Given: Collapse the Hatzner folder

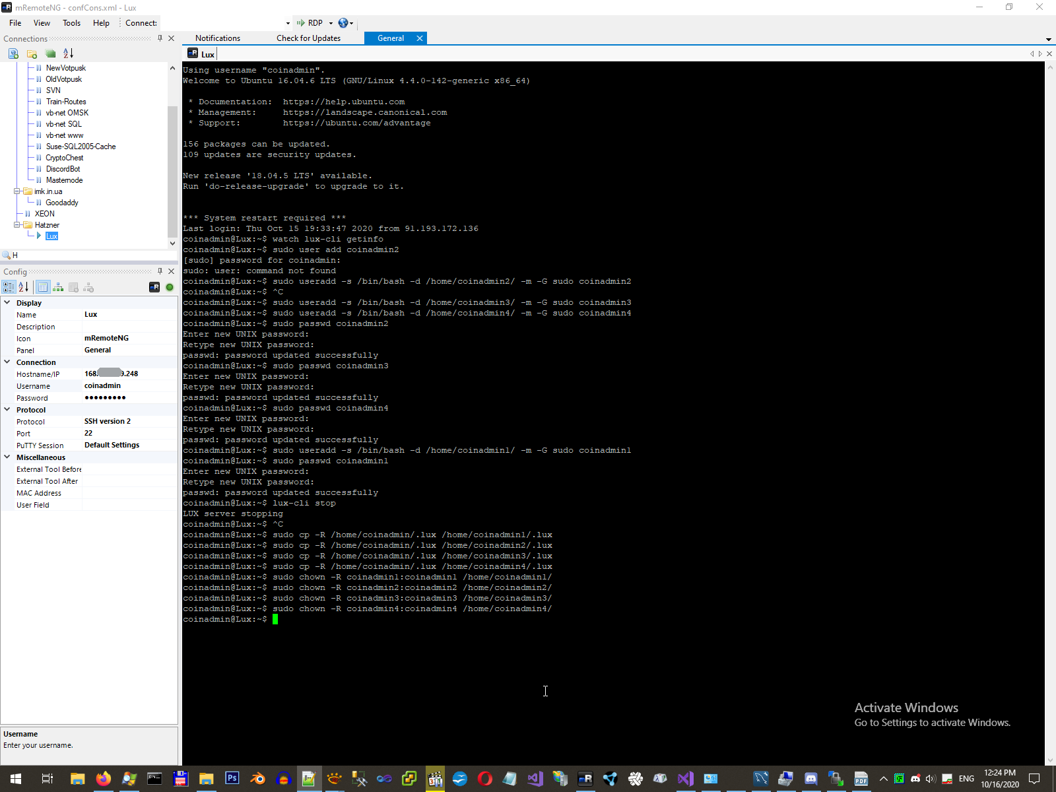Looking at the screenshot, I should click(x=17, y=225).
